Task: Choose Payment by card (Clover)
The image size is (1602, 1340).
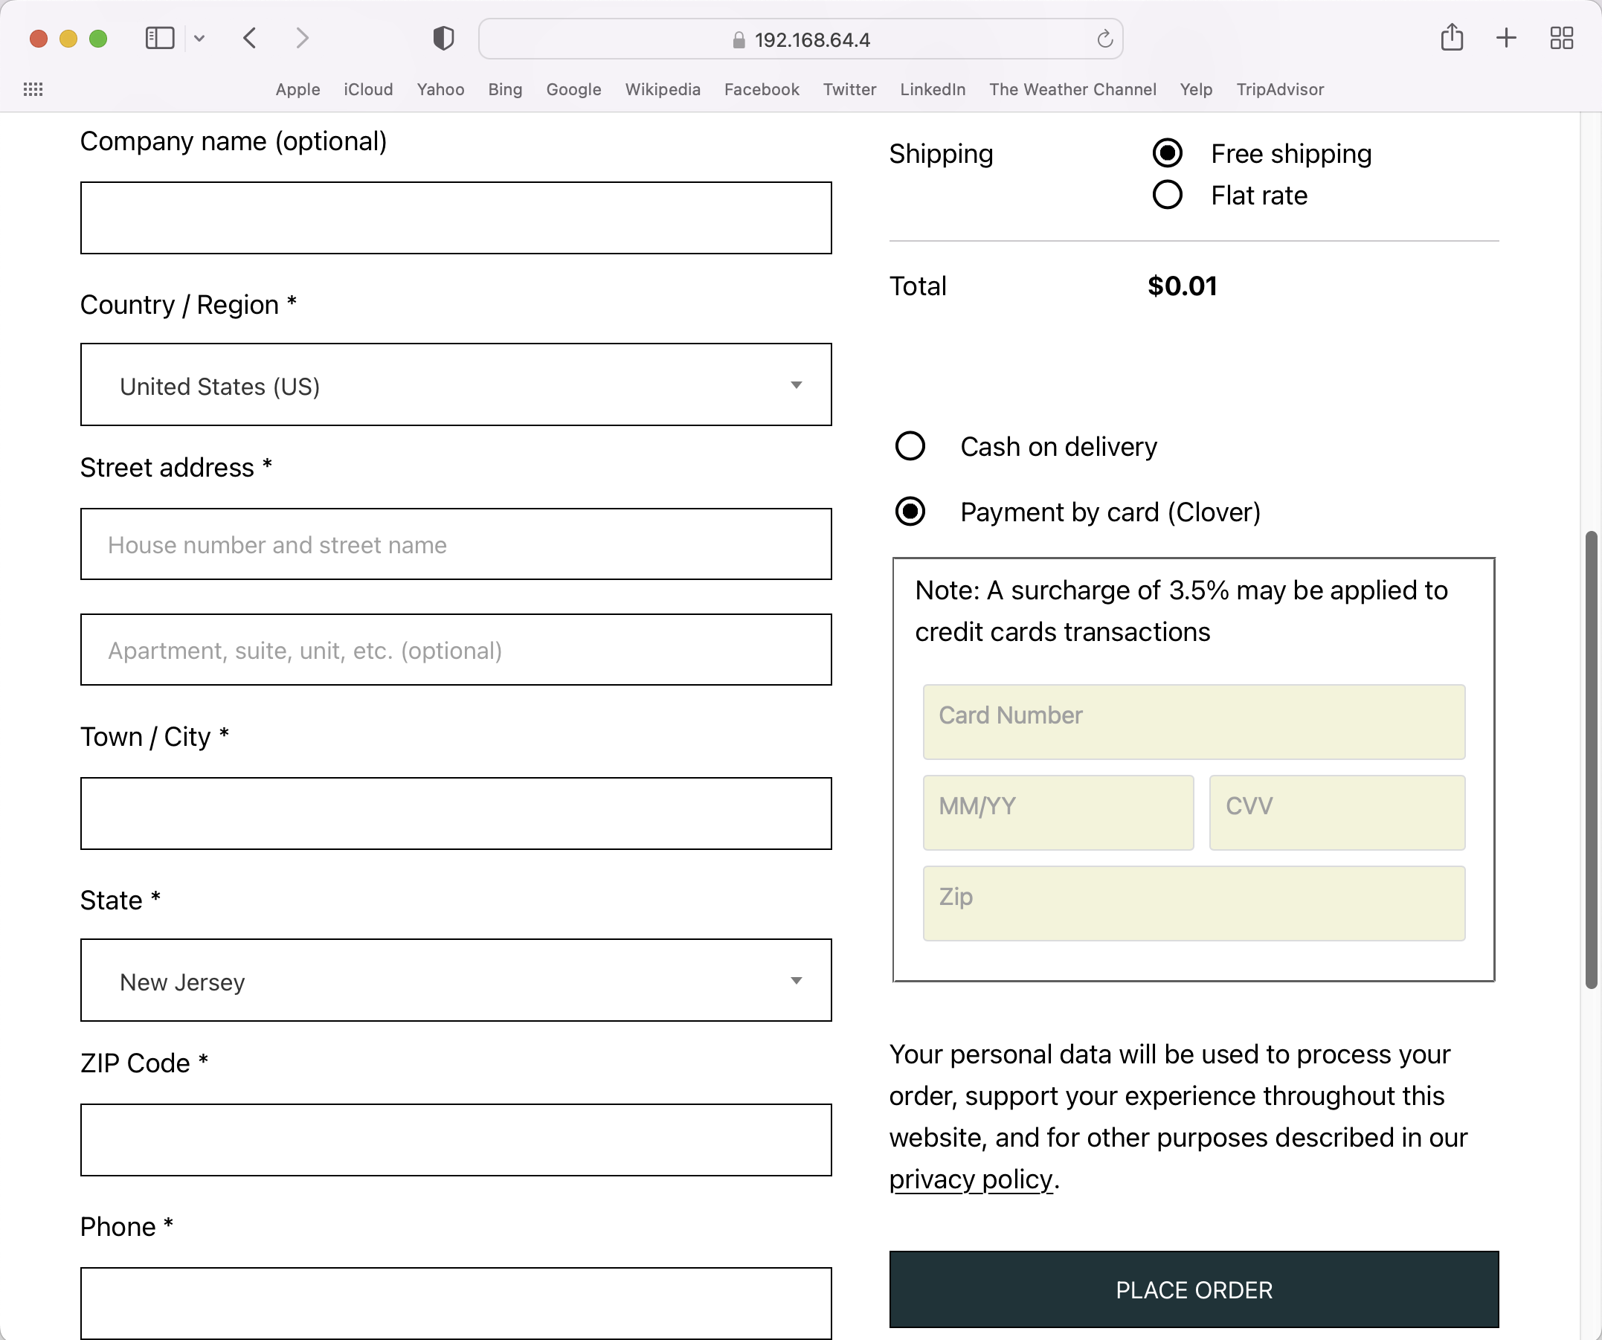Action: click(x=910, y=512)
